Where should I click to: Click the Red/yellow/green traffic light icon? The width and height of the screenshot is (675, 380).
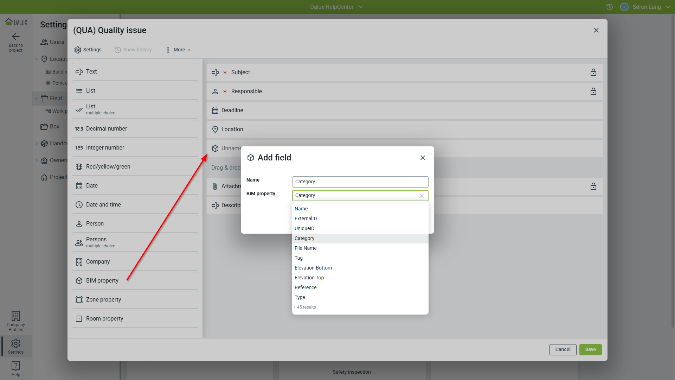[x=79, y=167]
